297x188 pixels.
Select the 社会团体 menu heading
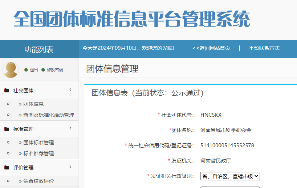pyautogui.click(x=23, y=91)
